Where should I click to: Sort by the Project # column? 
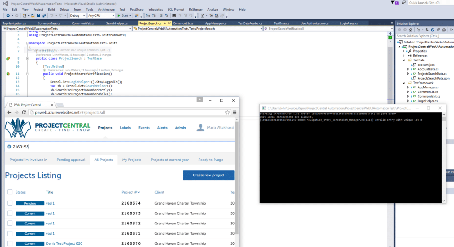(131, 192)
